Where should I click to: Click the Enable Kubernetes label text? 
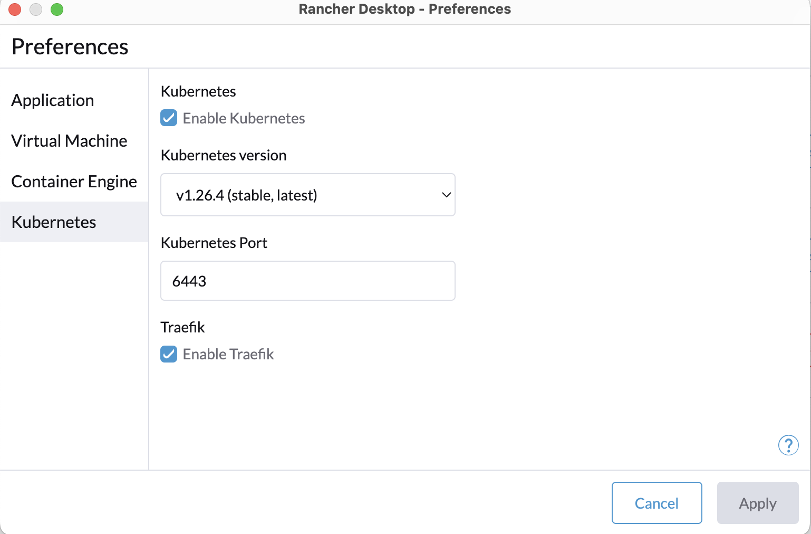tap(244, 118)
